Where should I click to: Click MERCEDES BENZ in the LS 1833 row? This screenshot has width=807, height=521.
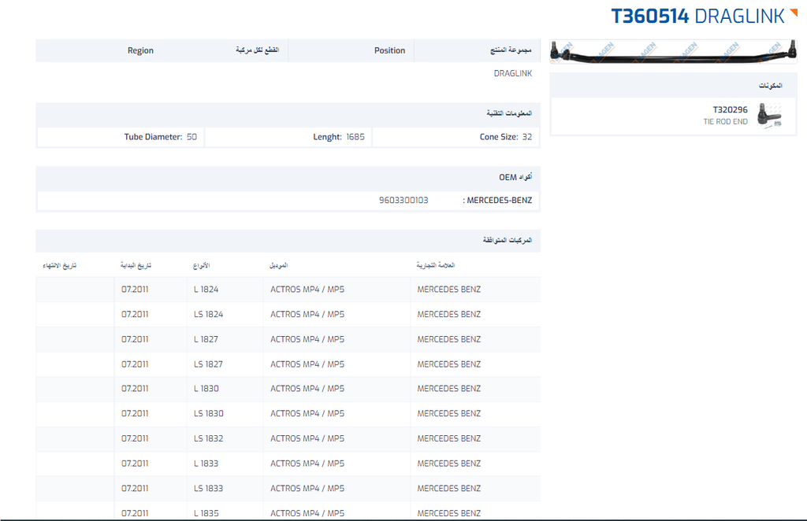click(x=448, y=488)
